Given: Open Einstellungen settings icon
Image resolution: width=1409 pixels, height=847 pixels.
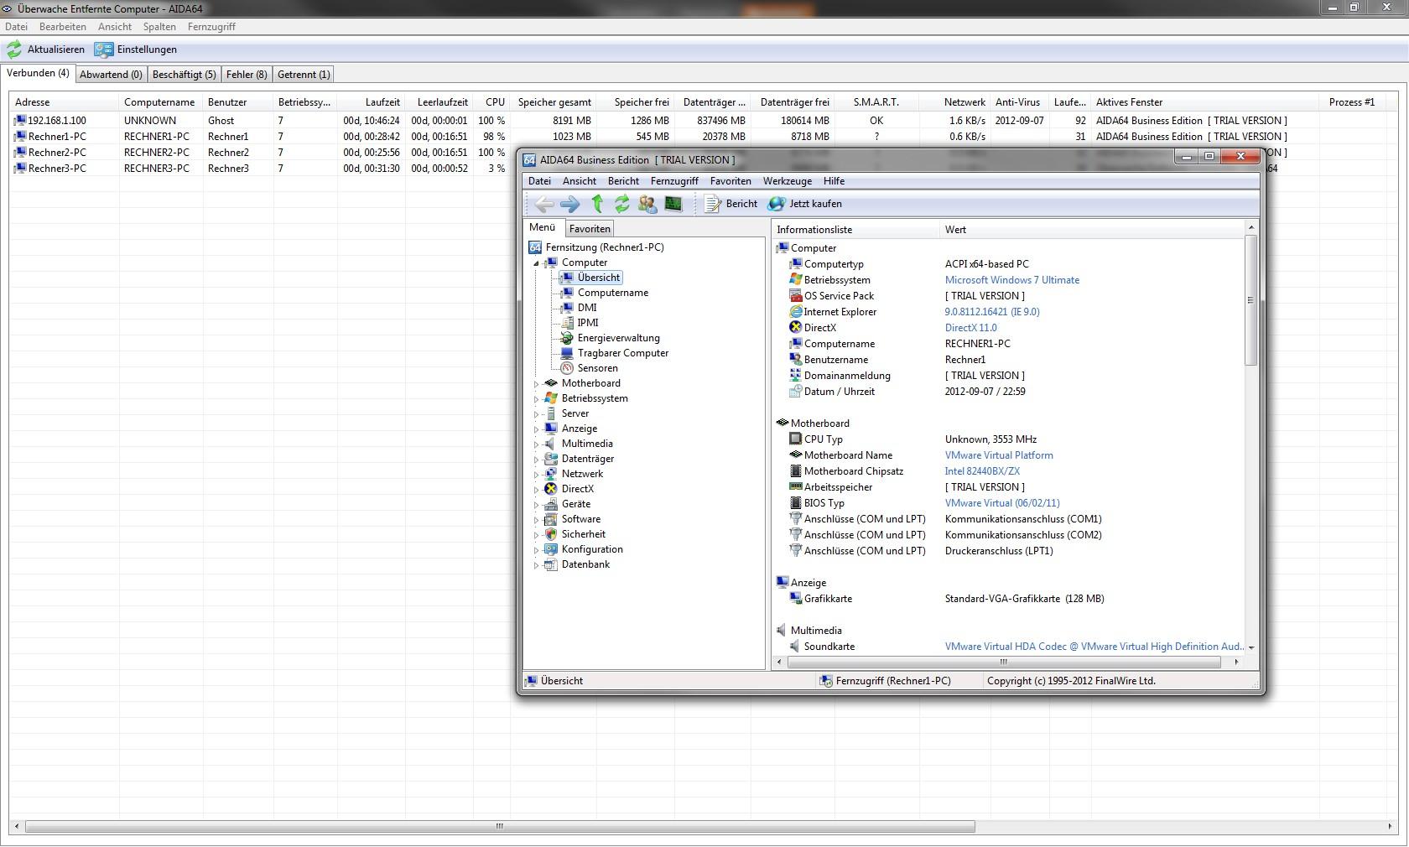Looking at the screenshot, I should [103, 49].
